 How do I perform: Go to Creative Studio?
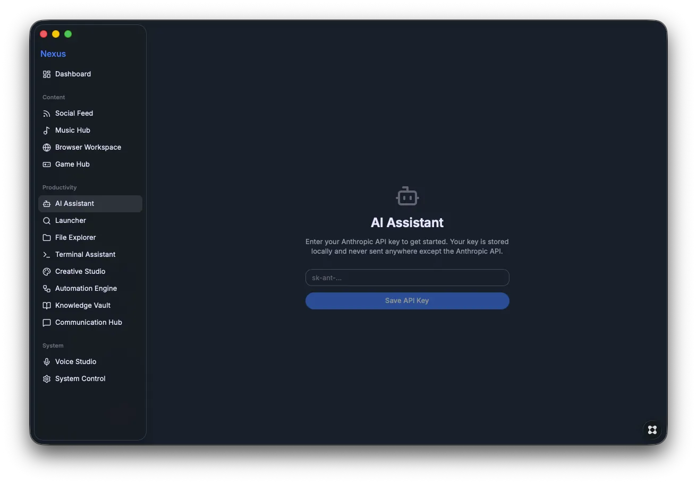[90, 272]
